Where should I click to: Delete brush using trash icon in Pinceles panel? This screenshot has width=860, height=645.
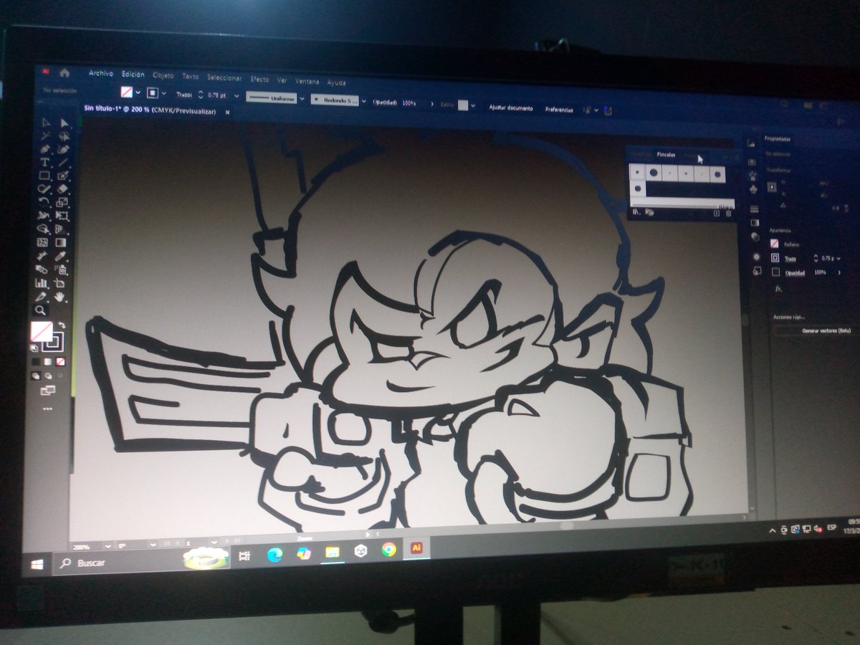728,213
